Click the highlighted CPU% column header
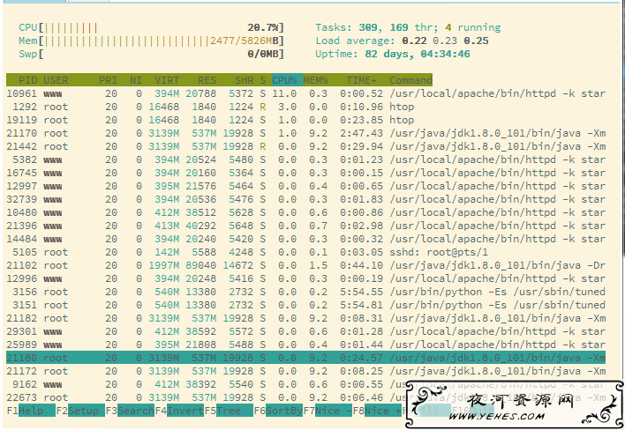Screen dimensions: 625x430 [x=287, y=80]
